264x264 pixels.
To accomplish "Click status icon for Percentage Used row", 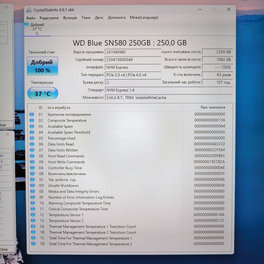I will click(32, 138).
